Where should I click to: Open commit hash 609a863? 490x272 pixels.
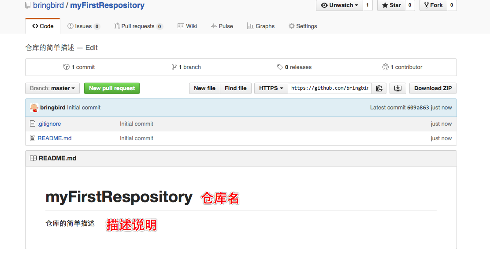pyautogui.click(x=418, y=108)
